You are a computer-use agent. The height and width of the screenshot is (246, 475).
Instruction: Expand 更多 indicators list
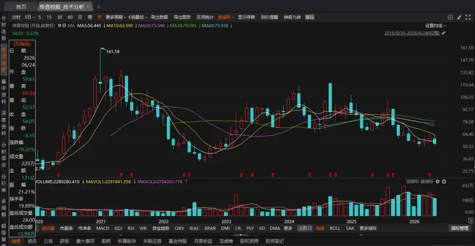point(288,228)
